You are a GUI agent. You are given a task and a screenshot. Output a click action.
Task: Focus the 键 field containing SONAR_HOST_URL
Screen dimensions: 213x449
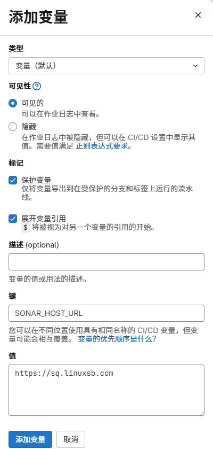coord(106,313)
